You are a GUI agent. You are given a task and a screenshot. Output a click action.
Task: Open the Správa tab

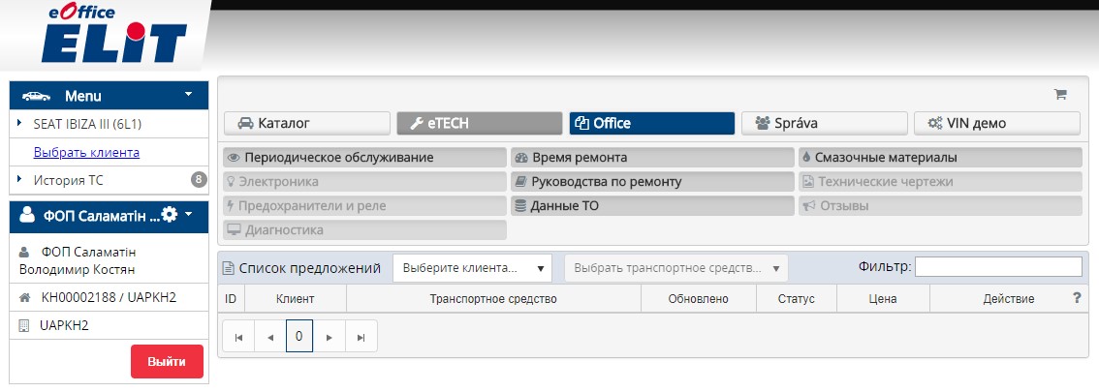point(824,123)
